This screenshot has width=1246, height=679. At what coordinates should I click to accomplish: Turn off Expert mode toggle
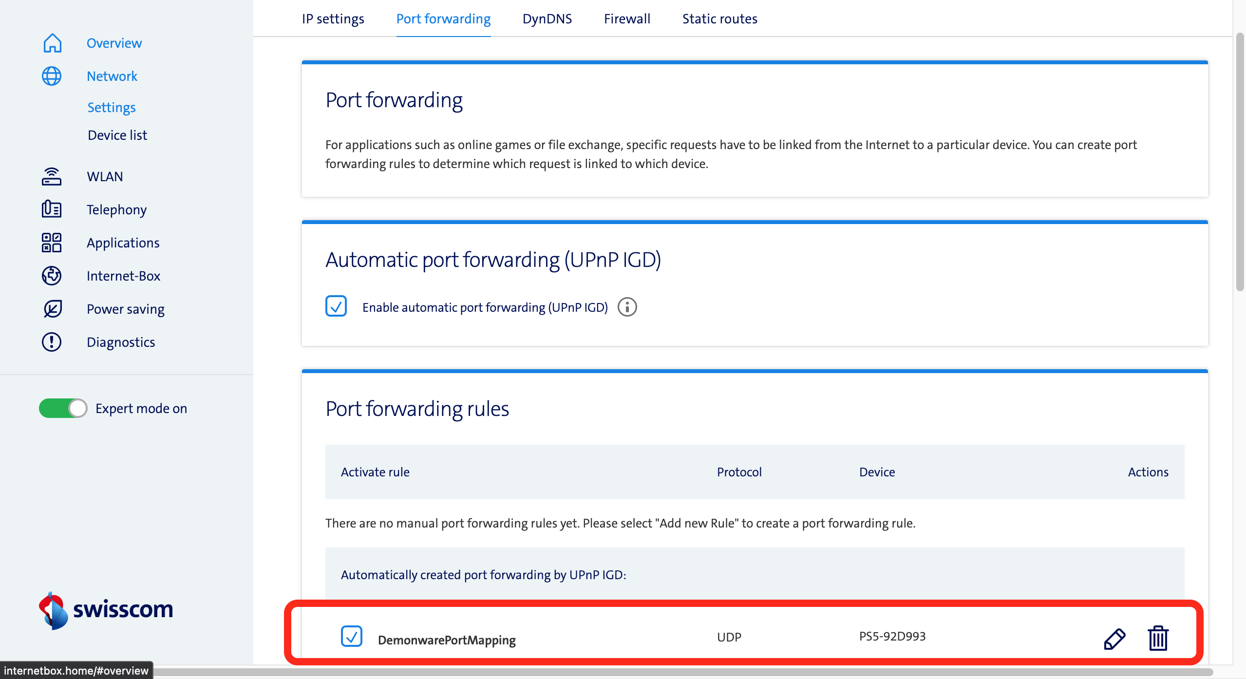63,408
